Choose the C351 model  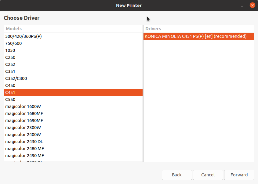(x=10, y=71)
